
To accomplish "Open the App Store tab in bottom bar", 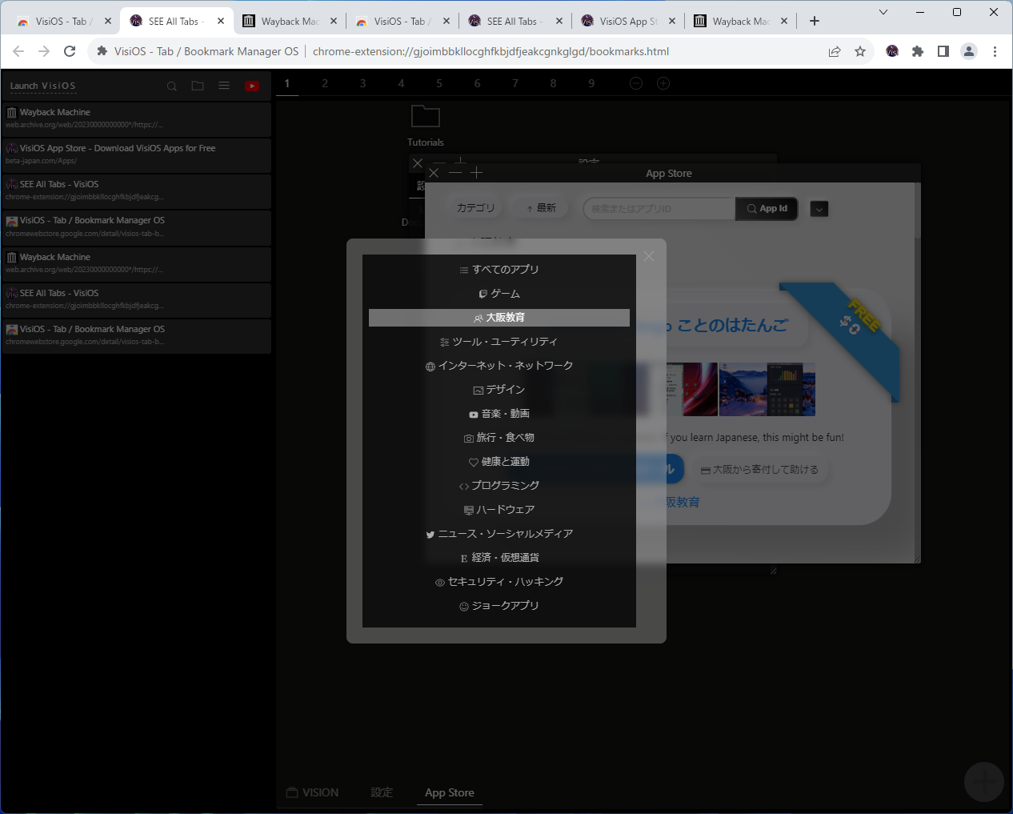I will coord(450,792).
